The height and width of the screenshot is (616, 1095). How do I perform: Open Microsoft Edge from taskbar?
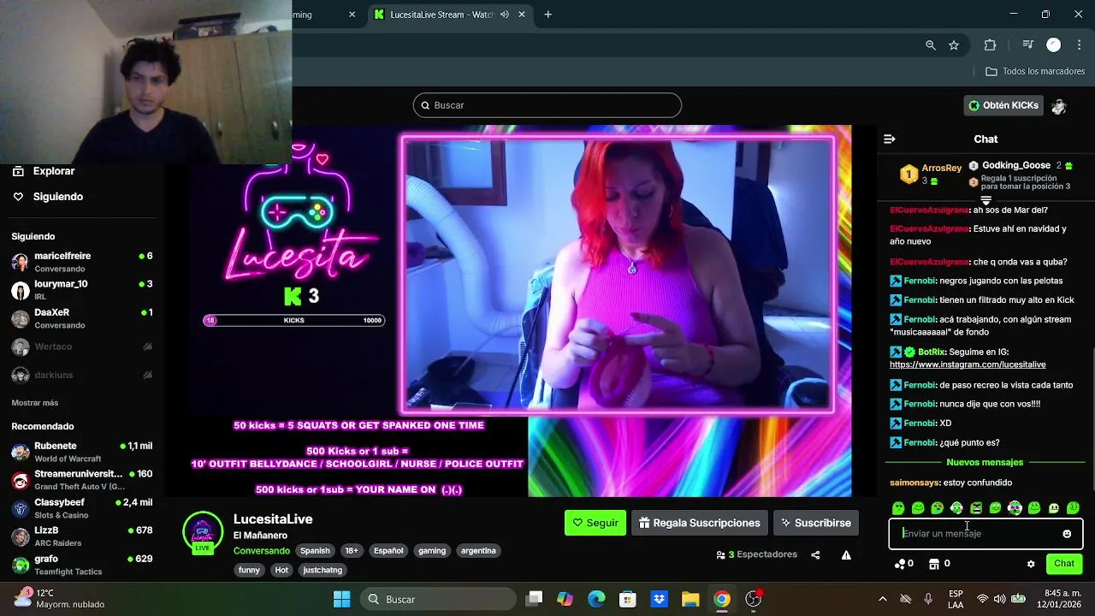(x=596, y=599)
